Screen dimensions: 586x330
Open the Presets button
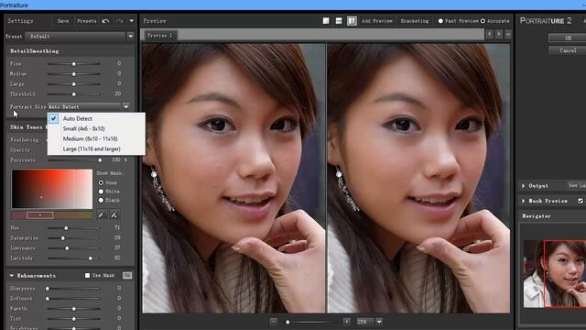point(87,21)
